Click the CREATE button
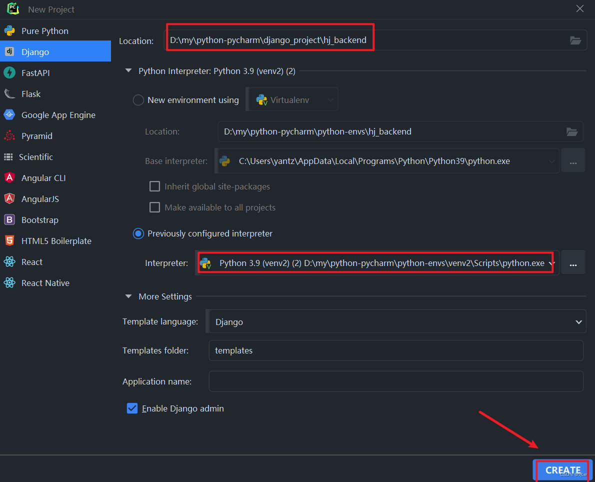 562,470
